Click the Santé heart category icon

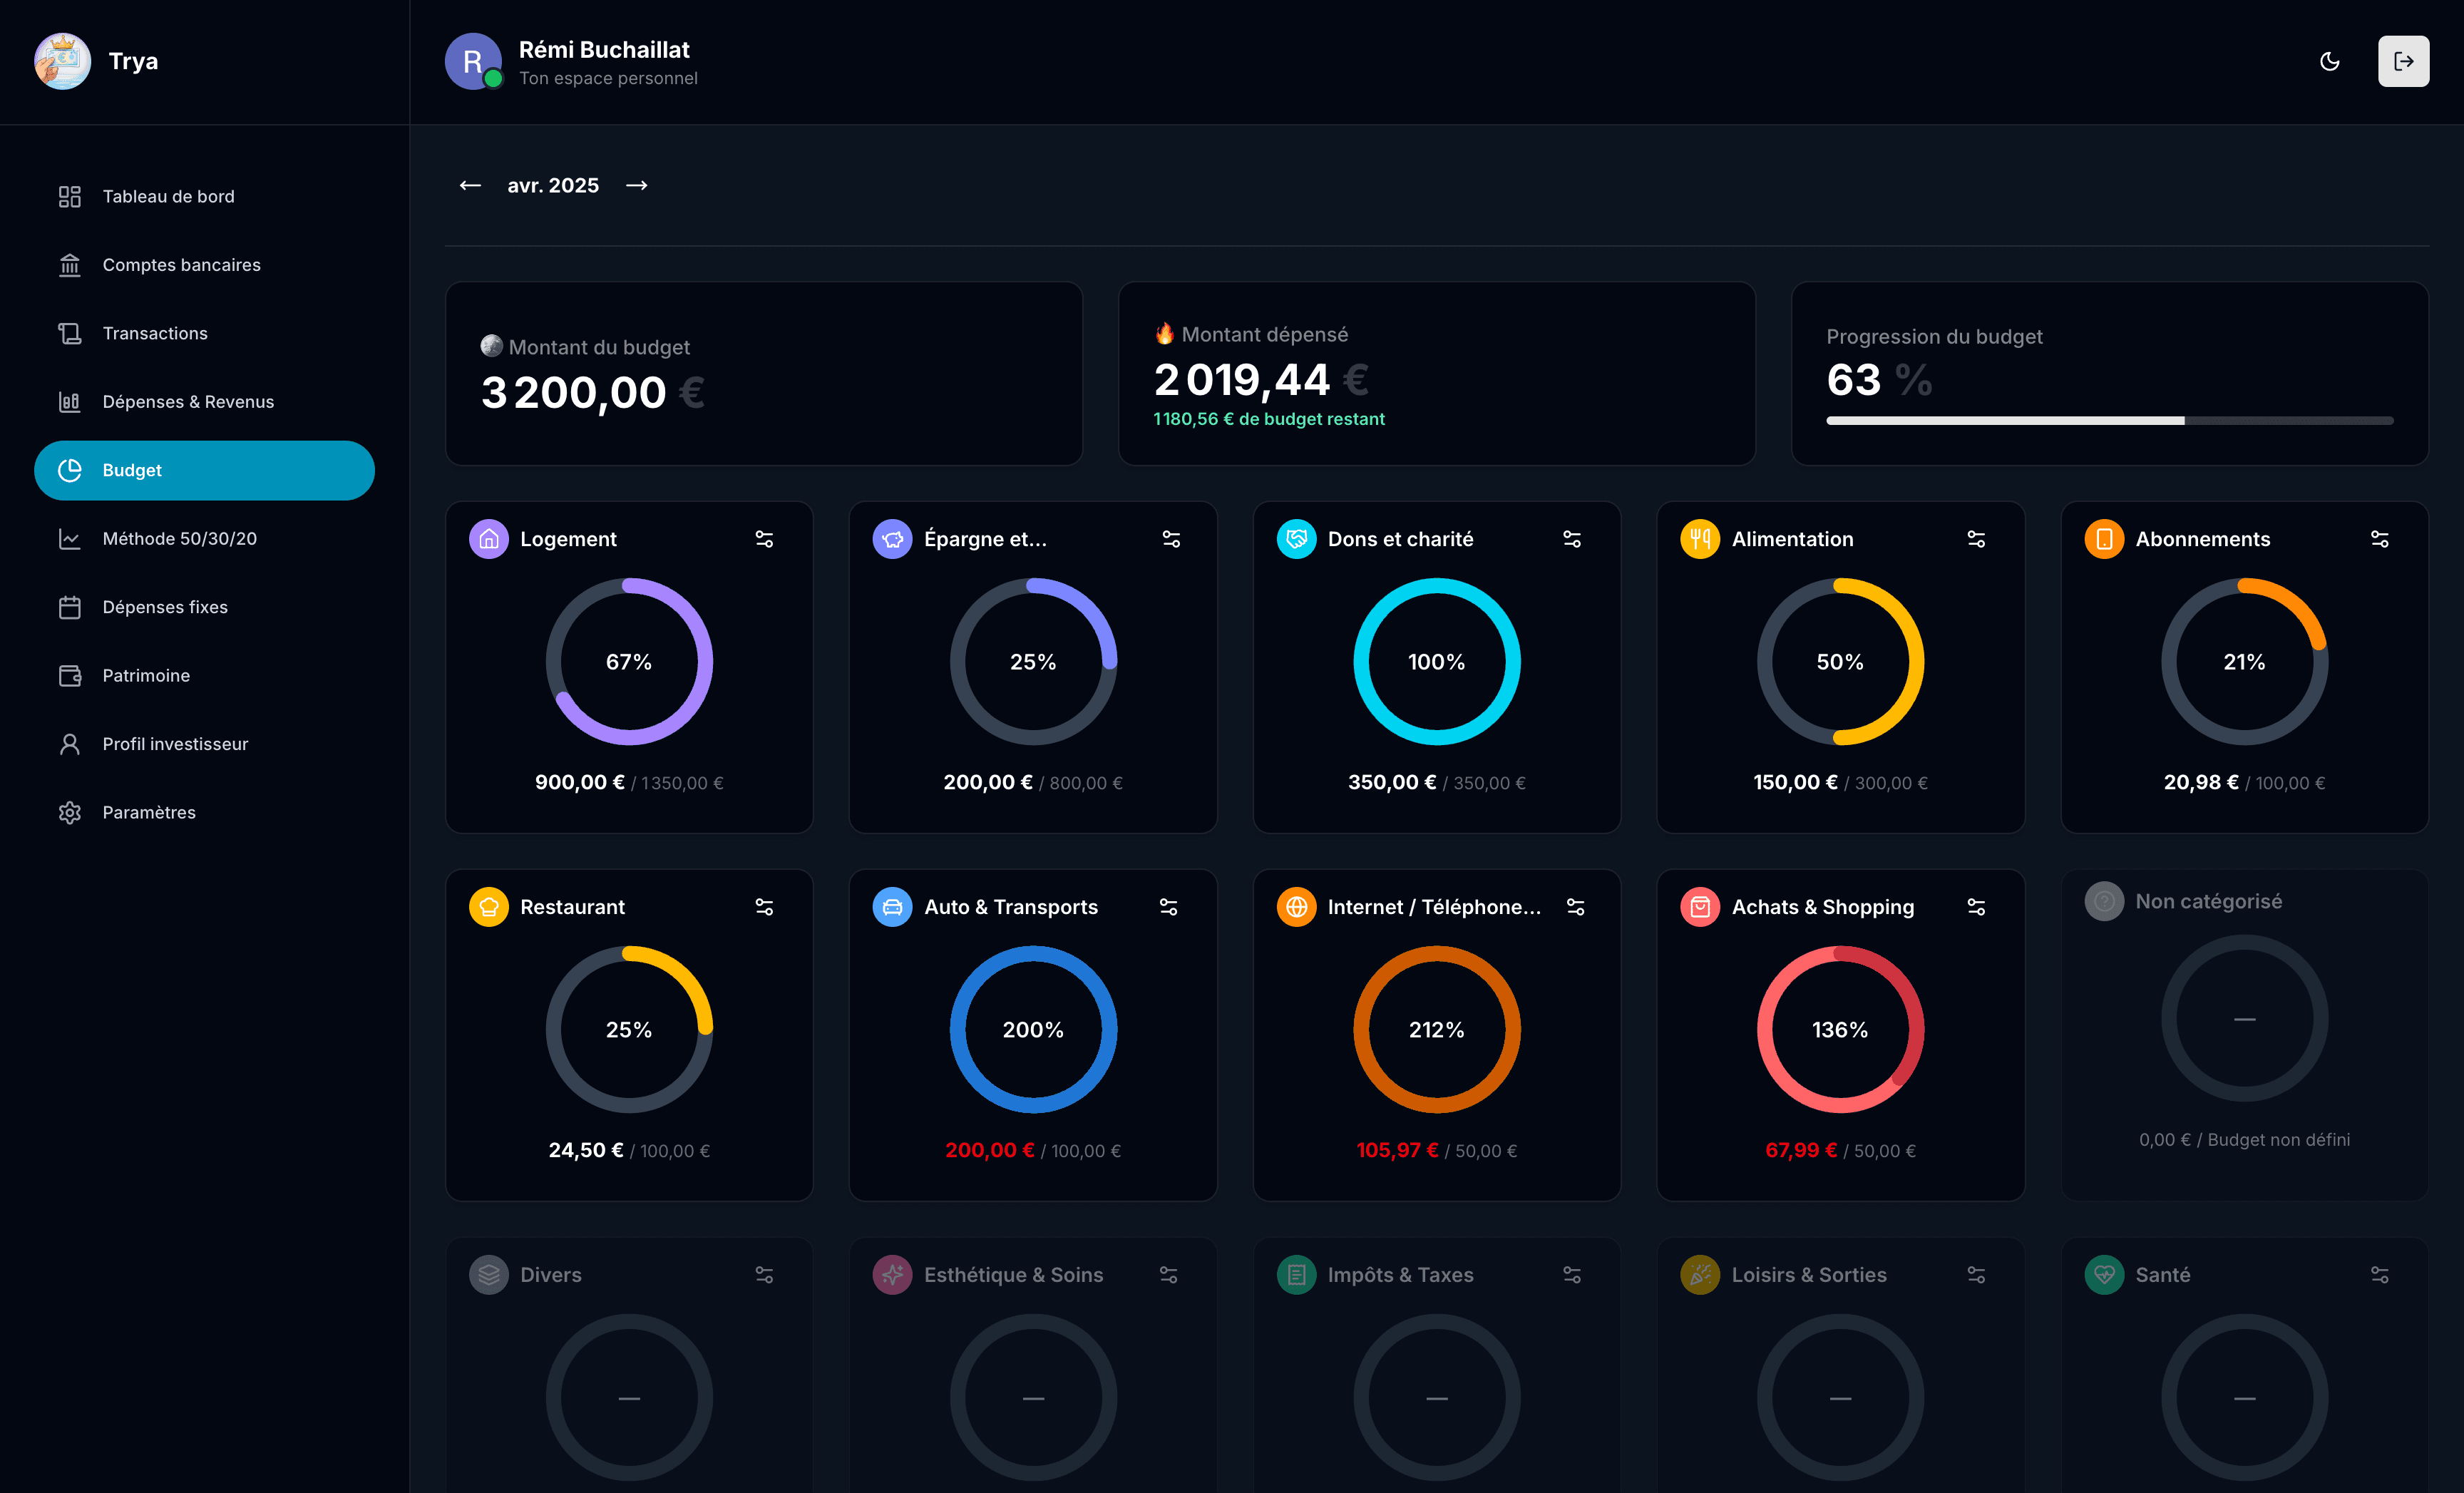pyautogui.click(x=2104, y=1275)
